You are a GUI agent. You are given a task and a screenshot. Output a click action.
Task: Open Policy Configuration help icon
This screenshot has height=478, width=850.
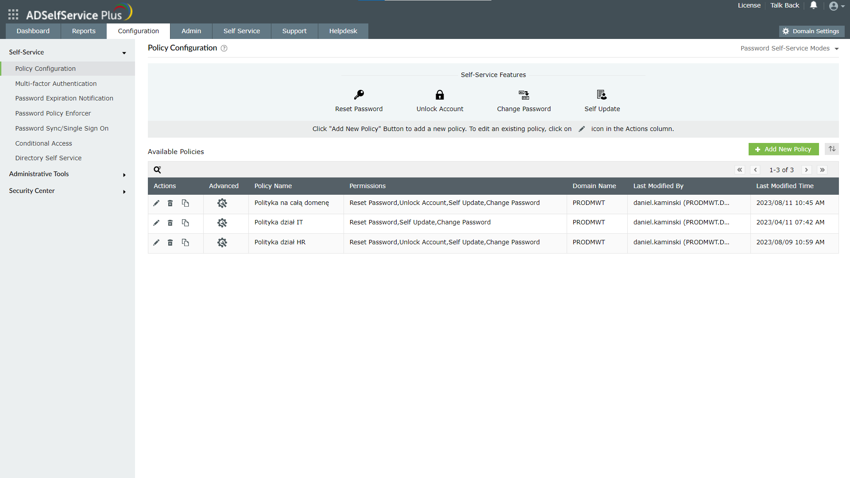click(224, 48)
